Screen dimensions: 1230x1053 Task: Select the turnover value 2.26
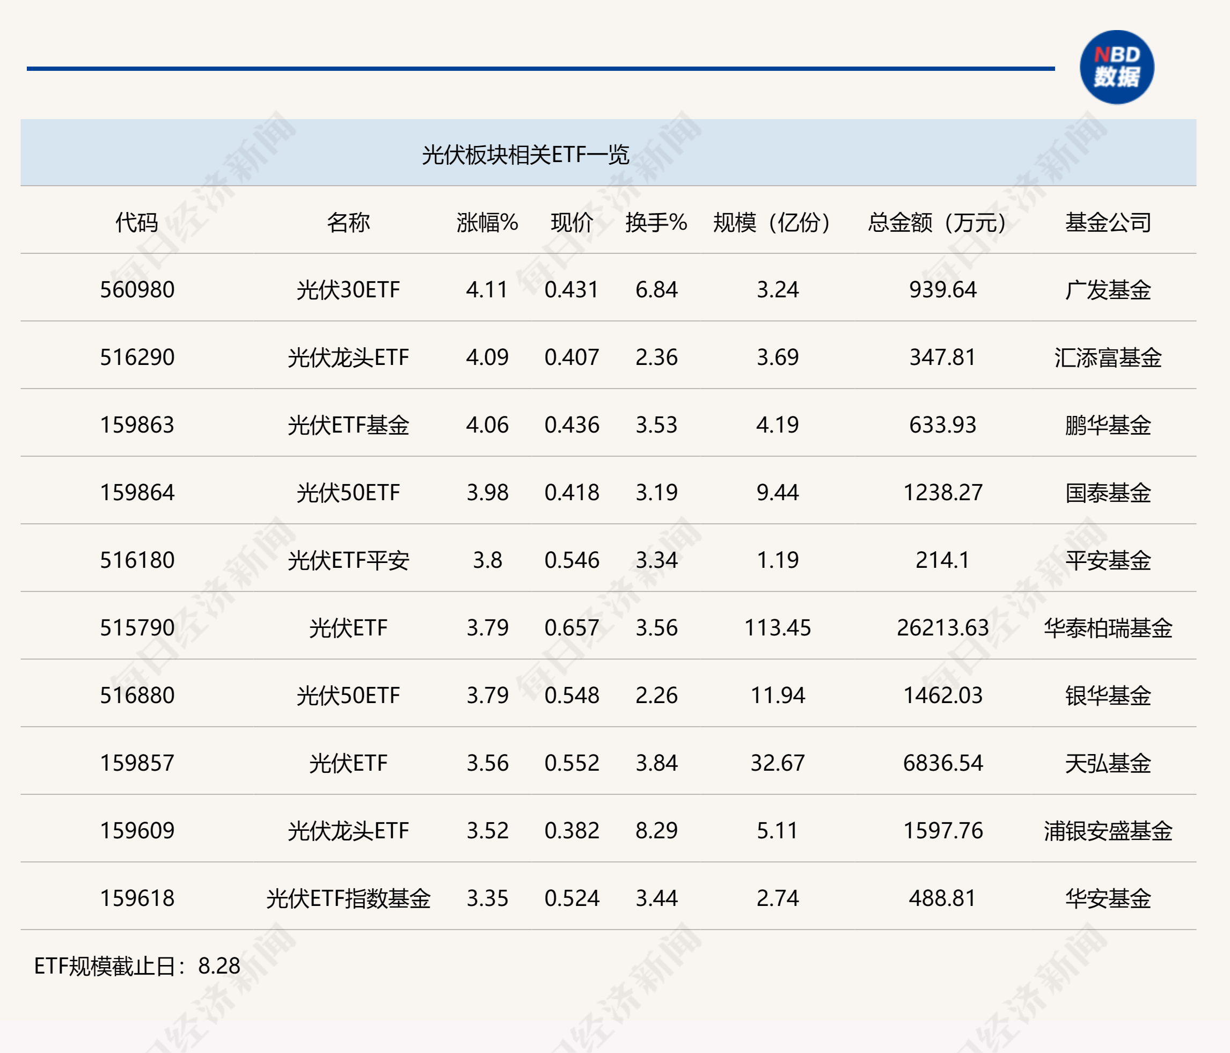pos(656,696)
